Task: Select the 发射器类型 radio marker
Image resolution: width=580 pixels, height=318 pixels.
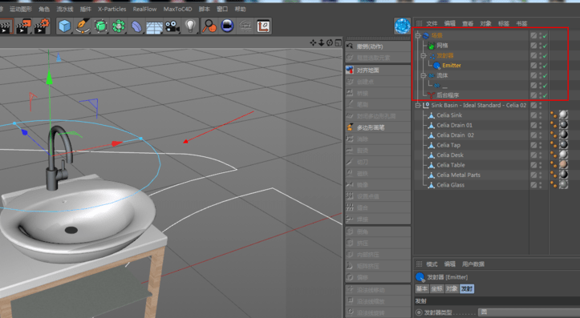Action: (419, 312)
